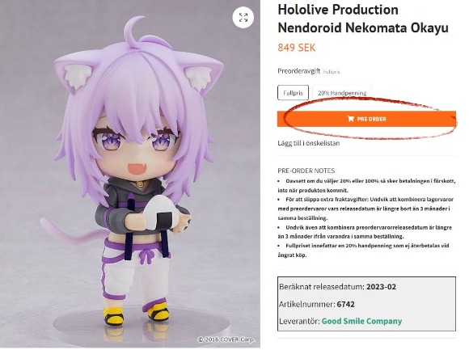Click the shopping cart icon on Pre Order
This screenshot has width=469, height=350.
(x=351, y=119)
